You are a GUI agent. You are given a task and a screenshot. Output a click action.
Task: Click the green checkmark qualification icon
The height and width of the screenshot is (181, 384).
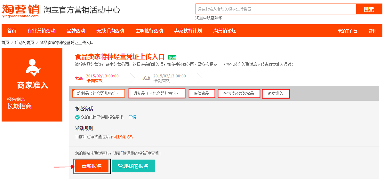pyautogui.click(x=77, y=117)
